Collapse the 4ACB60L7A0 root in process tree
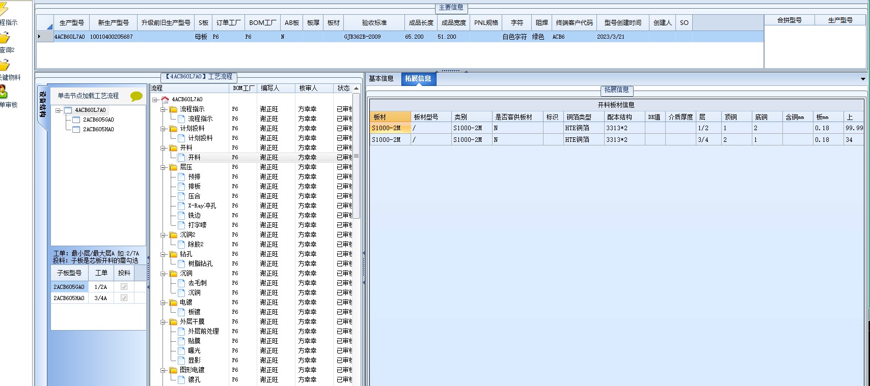Screen dimensions: 870x386 [x=155, y=100]
